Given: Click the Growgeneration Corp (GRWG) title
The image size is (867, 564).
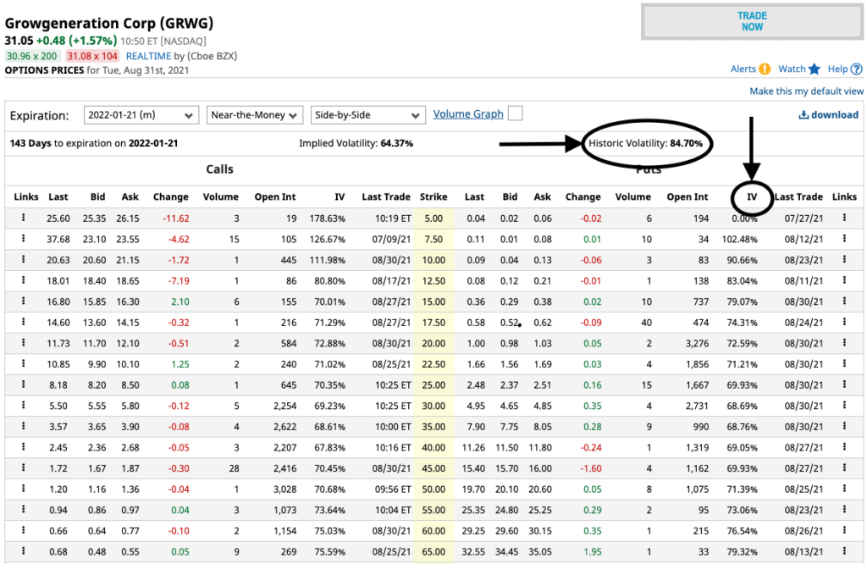Looking at the screenshot, I should click(x=109, y=23).
